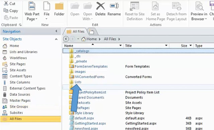Expand the File dropdown arrow

(x=46, y=19)
